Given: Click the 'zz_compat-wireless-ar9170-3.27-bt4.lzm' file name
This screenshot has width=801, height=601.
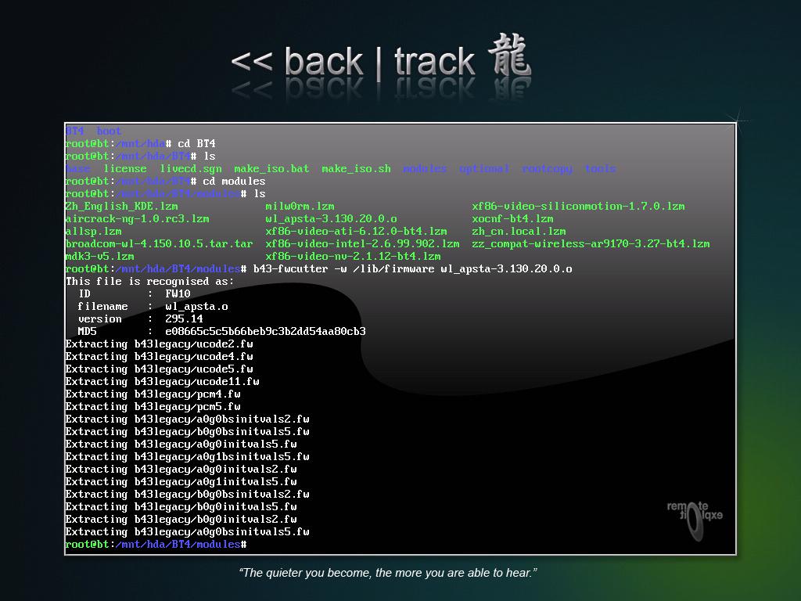Looking at the screenshot, I should click(x=591, y=244).
